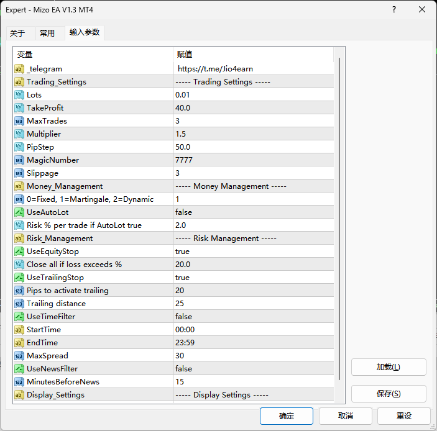Click the integer icon beside MaxTrades
The width and height of the screenshot is (437, 431).
(19, 121)
